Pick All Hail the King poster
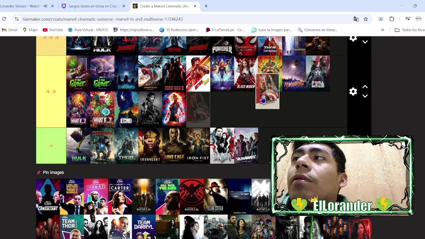 click(x=168, y=197)
